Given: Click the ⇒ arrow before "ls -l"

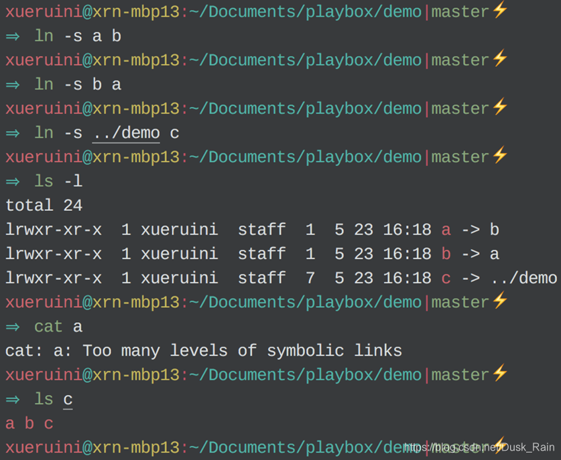Looking at the screenshot, I should (x=12, y=181).
